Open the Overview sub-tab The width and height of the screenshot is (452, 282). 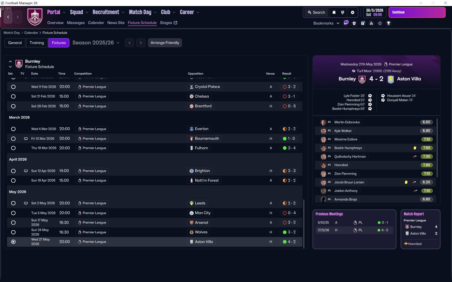point(55,23)
